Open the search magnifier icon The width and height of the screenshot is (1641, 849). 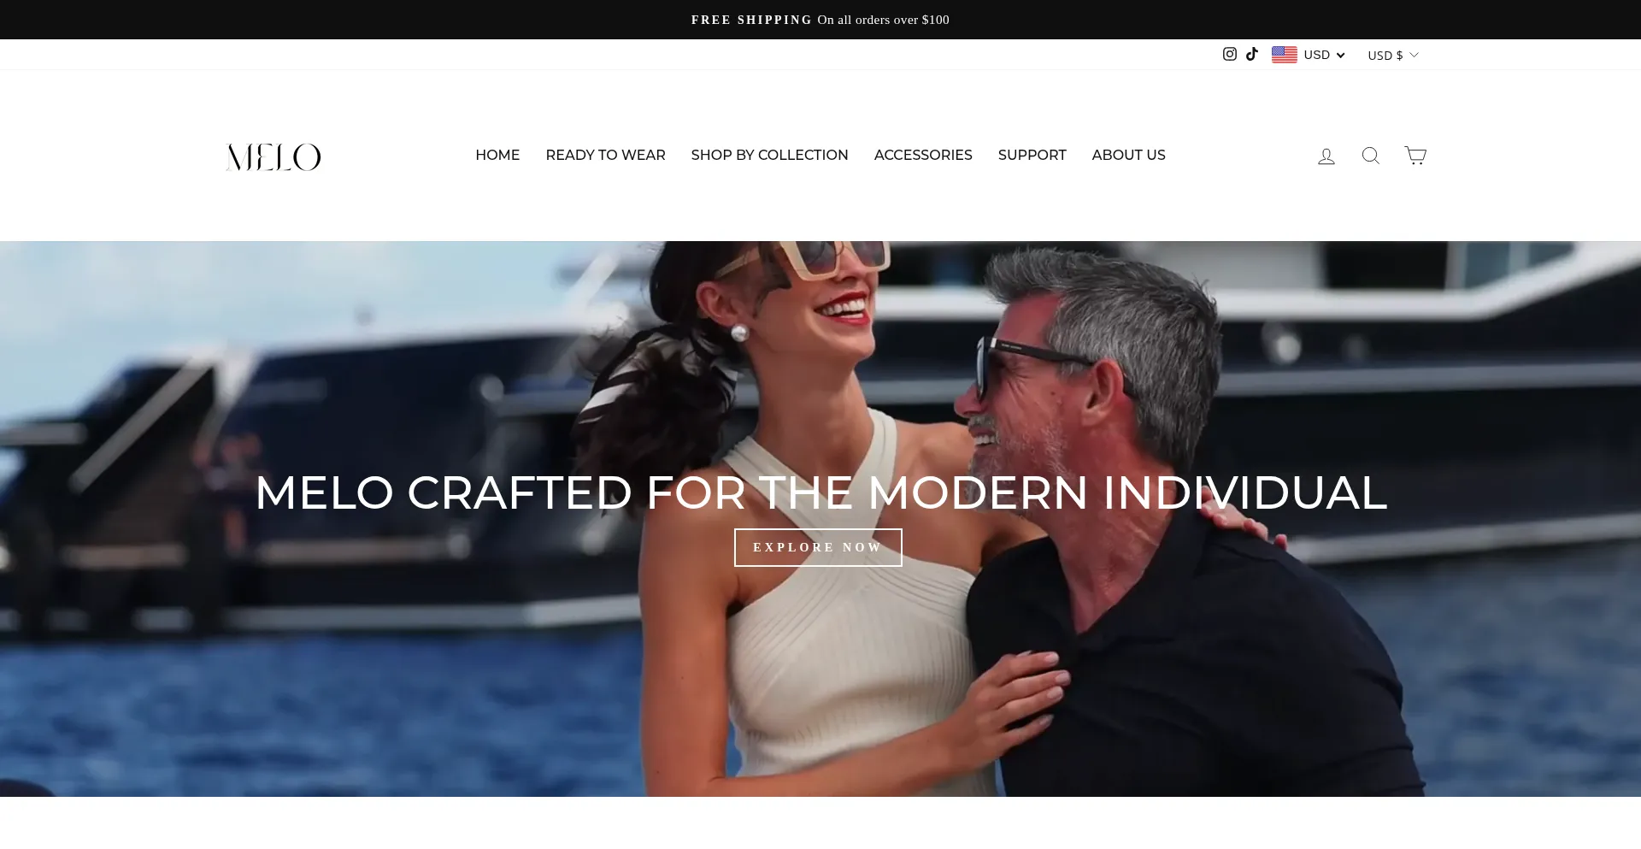(1371, 156)
